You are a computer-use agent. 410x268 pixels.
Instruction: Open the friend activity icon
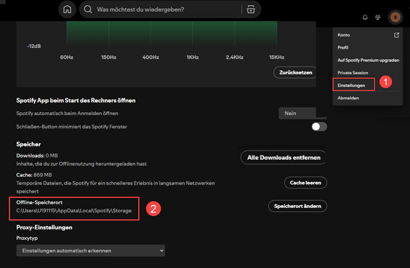coord(378,17)
